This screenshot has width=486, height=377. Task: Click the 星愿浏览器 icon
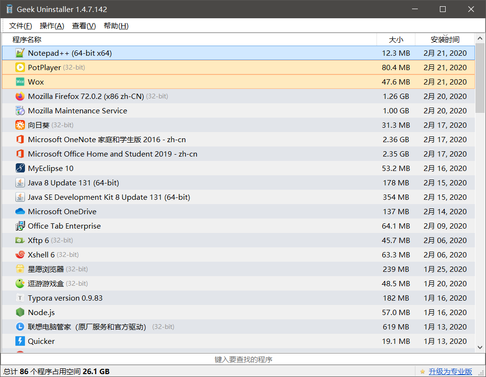coord(20,269)
